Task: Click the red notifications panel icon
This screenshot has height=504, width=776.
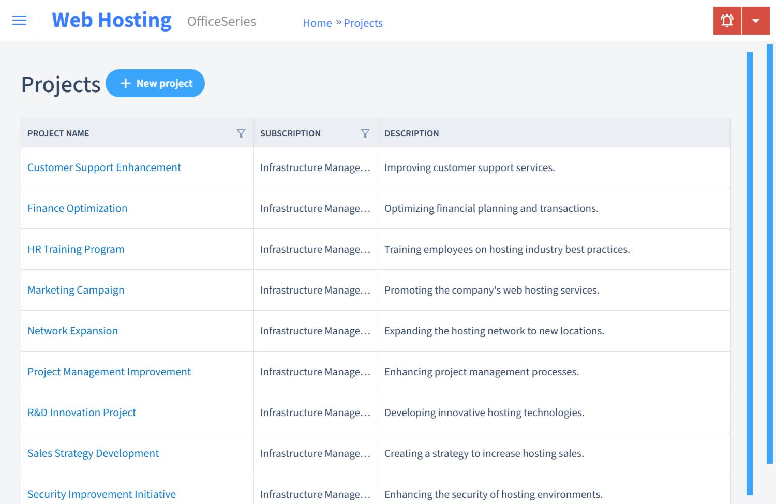Action: [727, 20]
